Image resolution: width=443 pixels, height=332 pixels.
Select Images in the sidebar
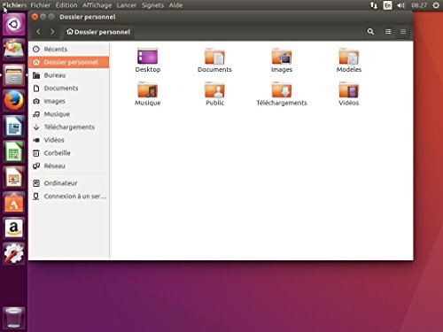[69, 101]
